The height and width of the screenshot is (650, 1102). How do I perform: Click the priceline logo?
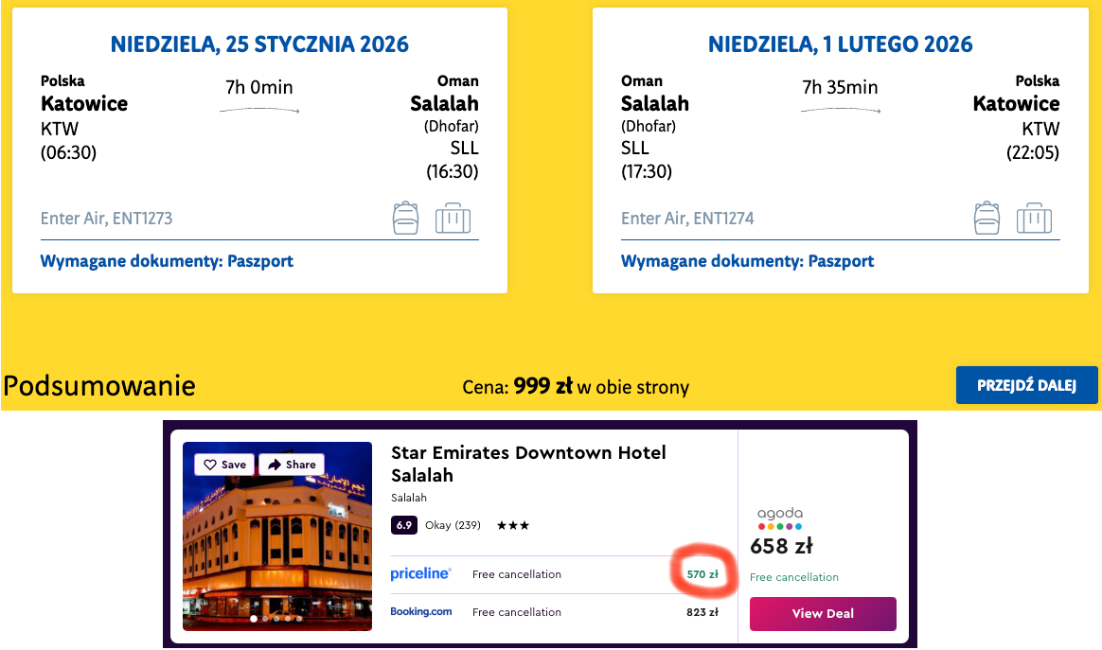pyautogui.click(x=420, y=574)
